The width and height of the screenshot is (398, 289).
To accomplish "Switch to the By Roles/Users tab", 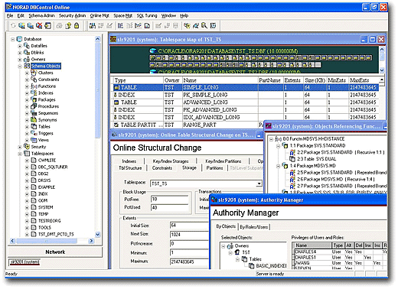I will pyautogui.click(x=254, y=227).
